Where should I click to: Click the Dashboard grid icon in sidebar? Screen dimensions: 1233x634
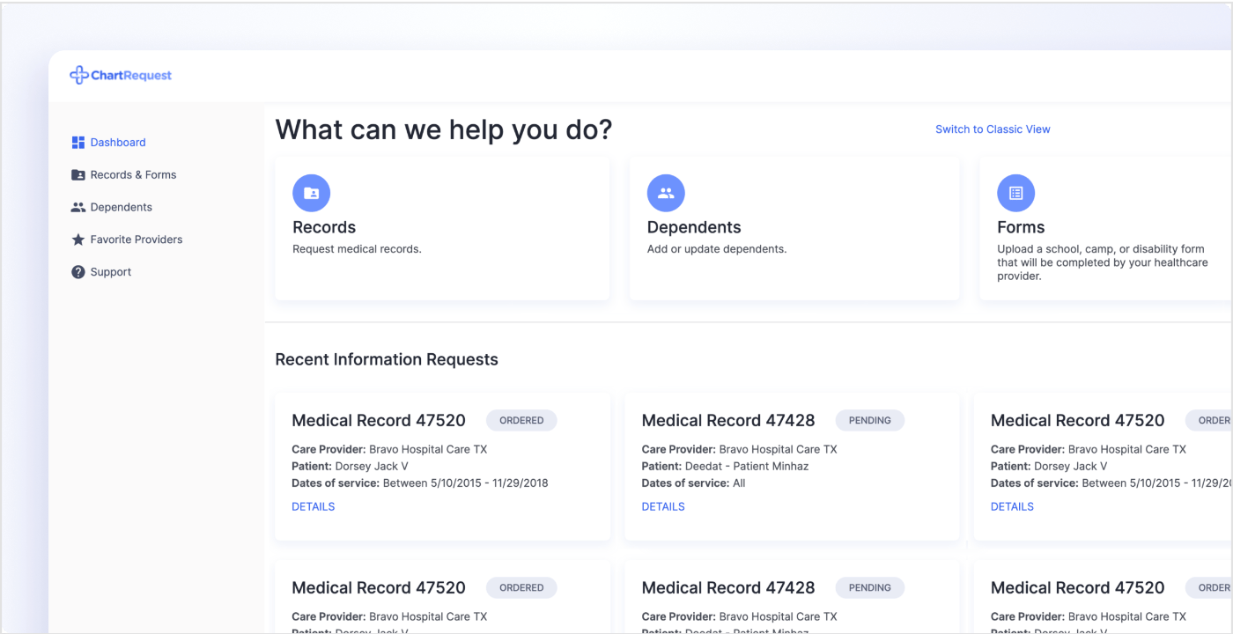(78, 143)
